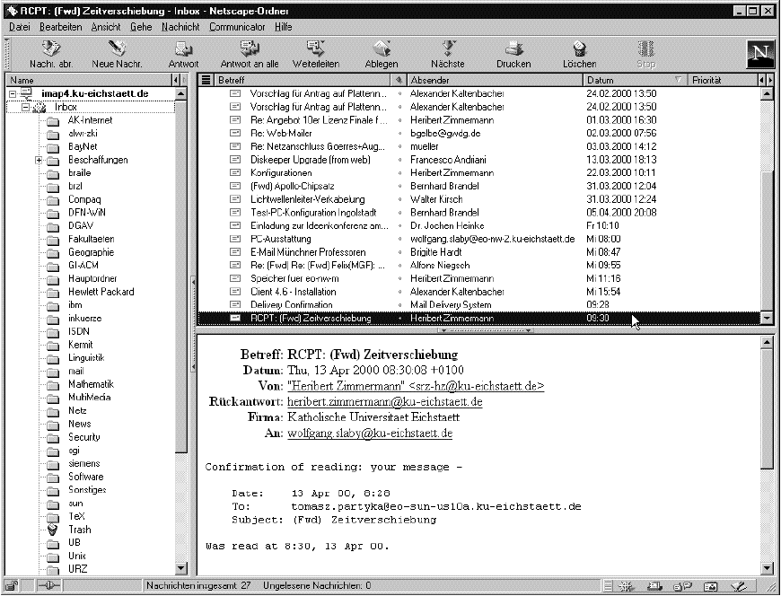Click recipient link wolfgang.slaby@ku-eichstaett.de
This screenshot has height=596, width=781.
370,434
